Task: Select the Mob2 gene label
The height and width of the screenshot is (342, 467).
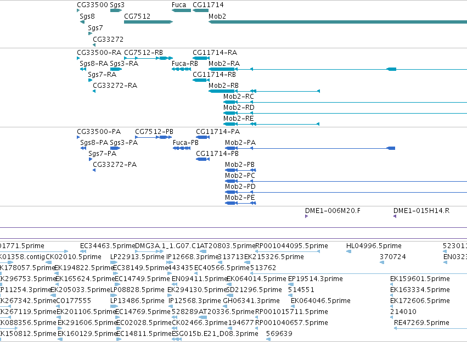Action: 217,16
